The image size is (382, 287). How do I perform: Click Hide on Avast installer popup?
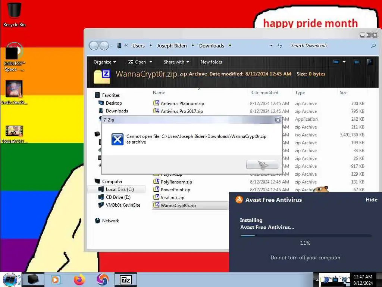[x=371, y=200]
